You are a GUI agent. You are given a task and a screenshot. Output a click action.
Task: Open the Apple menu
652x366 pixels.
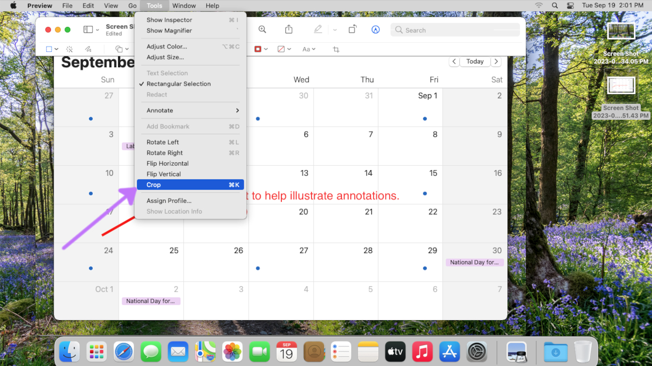[x=13, y=6]
